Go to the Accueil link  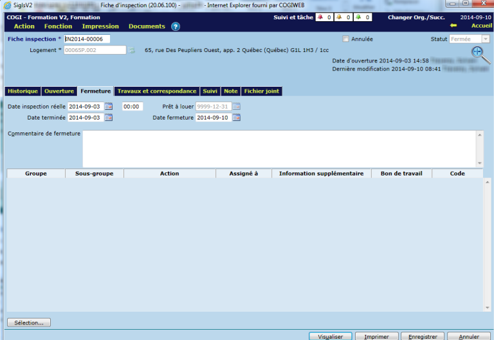click(482, 26)
